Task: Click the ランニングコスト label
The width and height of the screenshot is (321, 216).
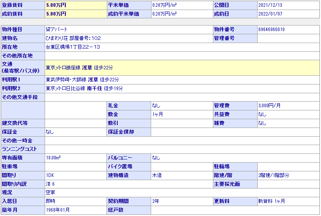Action: click(20, 149)
